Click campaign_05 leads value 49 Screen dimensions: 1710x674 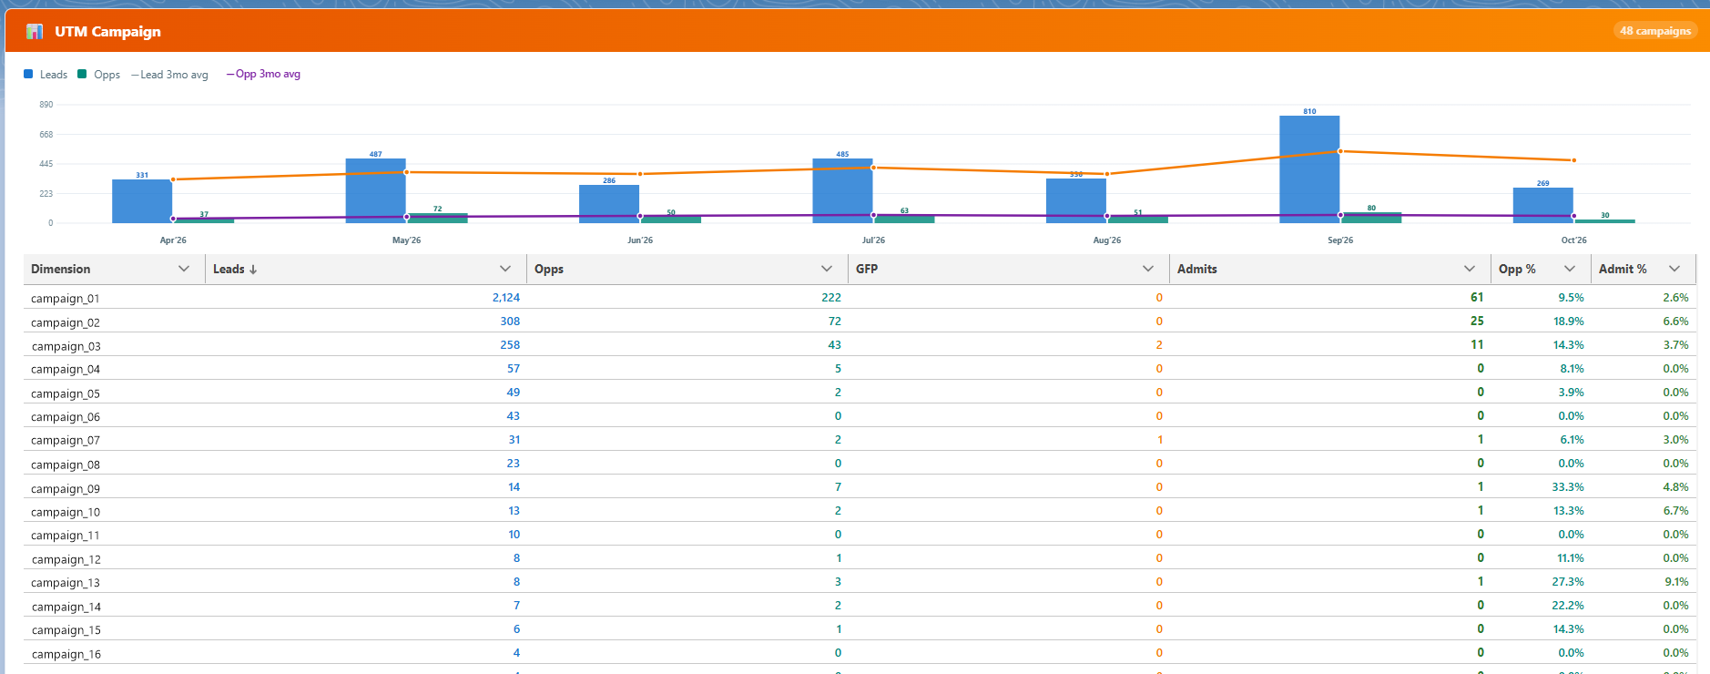click(x=514, y=393)
